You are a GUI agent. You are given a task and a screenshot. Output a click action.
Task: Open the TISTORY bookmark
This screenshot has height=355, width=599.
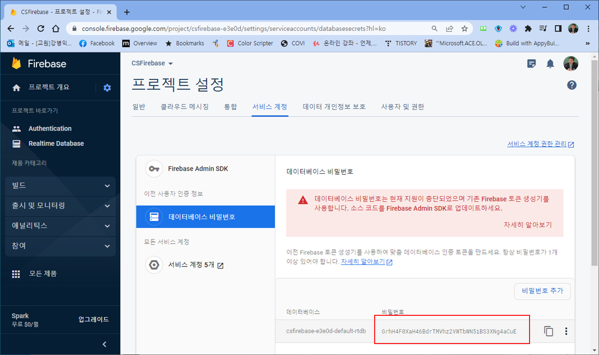[401, 43]
